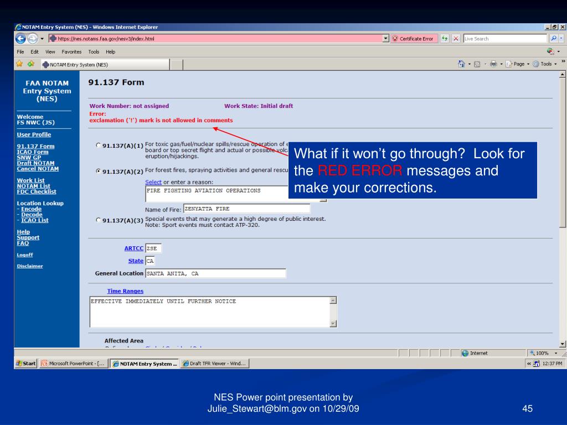Open the Tools menu in menu bar
567x425 pixels.
[94, 51]
